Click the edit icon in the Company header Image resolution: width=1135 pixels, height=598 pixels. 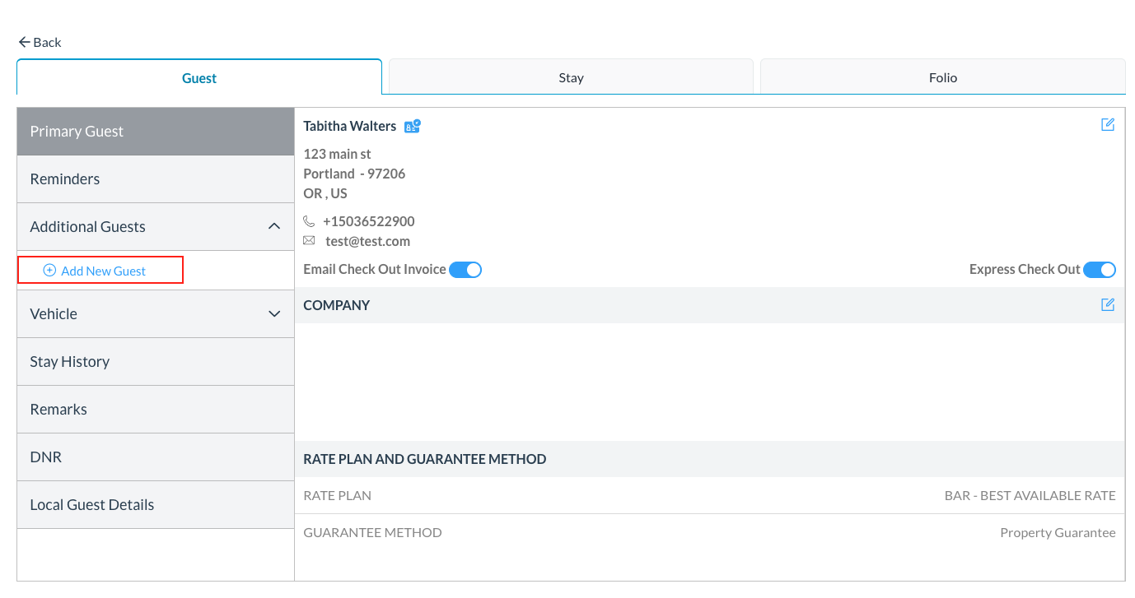pos(1108,305)
